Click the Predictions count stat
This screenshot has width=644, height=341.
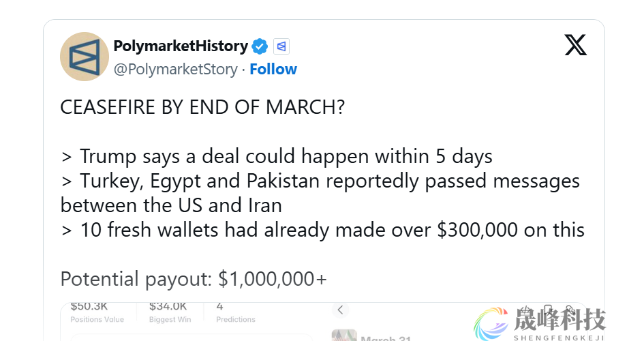235,311
